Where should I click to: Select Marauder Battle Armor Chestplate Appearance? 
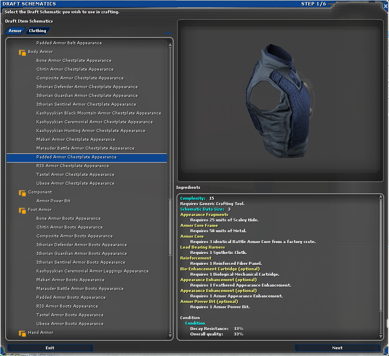pyautogui.click(x=85, y=148)
